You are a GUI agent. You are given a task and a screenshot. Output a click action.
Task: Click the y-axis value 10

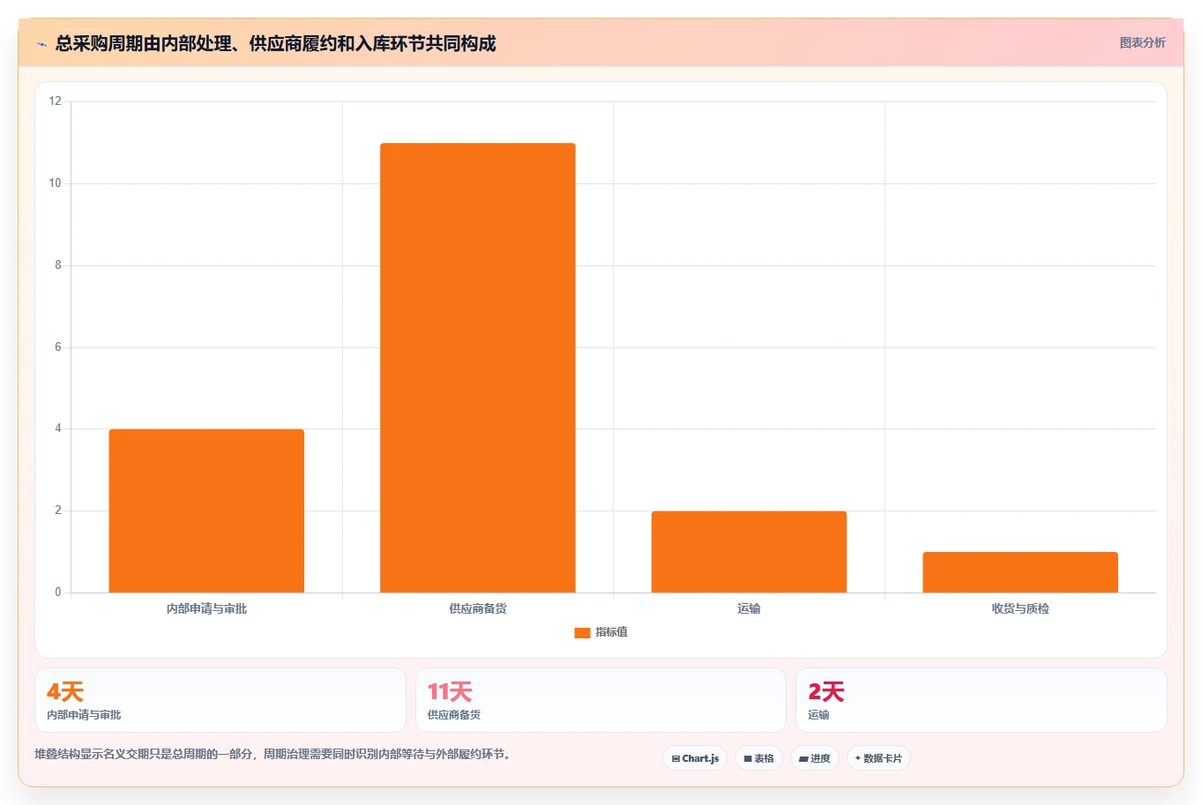(56, 183)
